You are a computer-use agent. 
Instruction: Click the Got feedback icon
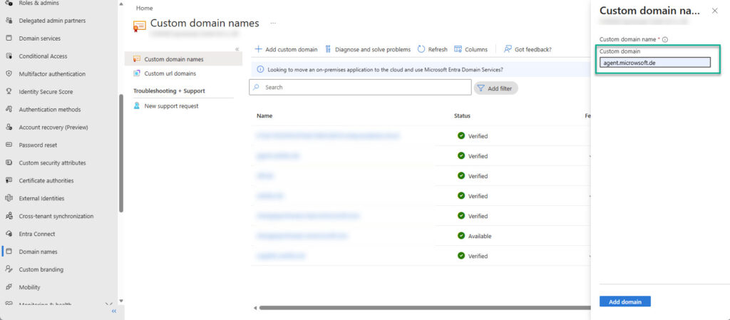tap(508, 49)
